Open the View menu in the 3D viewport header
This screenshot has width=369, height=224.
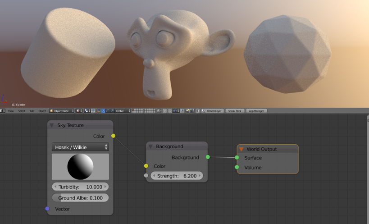[11, 111]
